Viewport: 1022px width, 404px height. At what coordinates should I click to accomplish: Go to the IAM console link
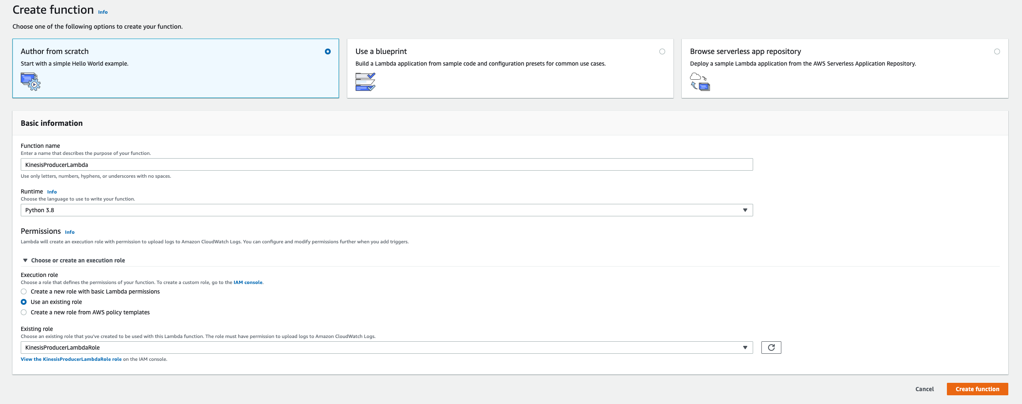248,282
